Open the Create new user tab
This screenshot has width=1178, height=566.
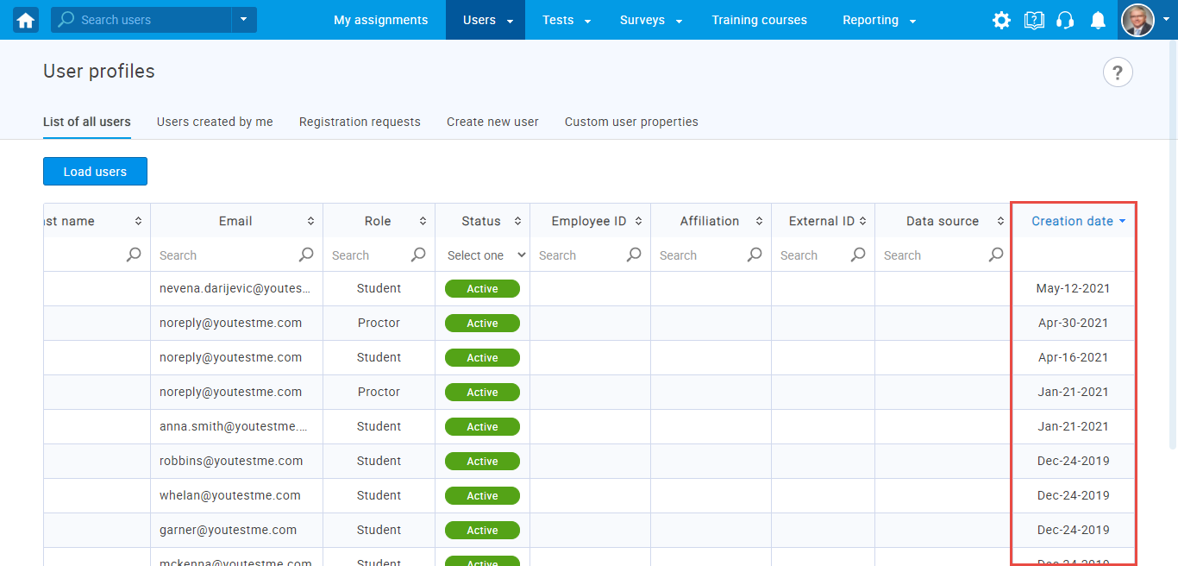[492, 122]
